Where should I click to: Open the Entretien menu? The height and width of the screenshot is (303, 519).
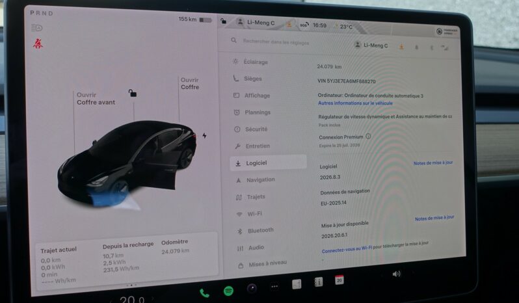coord(252,146)
